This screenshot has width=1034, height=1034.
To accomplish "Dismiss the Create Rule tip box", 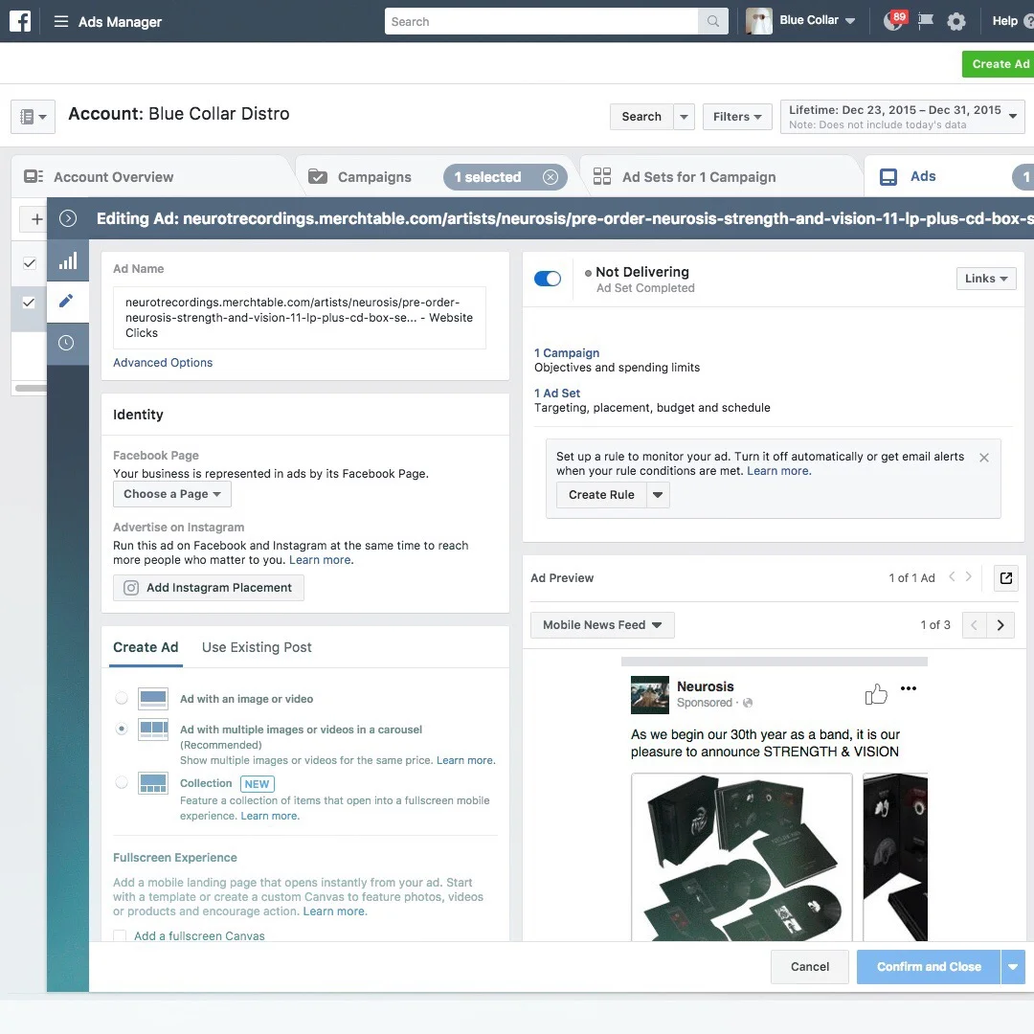I will [984, 458].
